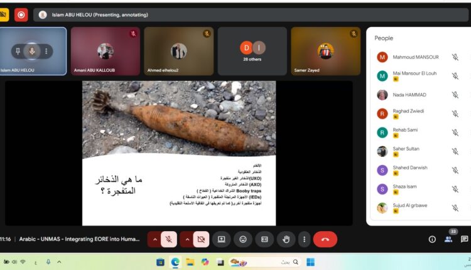Image resolution: width=471 pixels, height=270 pixels.
Task: Click the '28 others' participants tile
Action: pyautogui.click(x=252, y=51)
